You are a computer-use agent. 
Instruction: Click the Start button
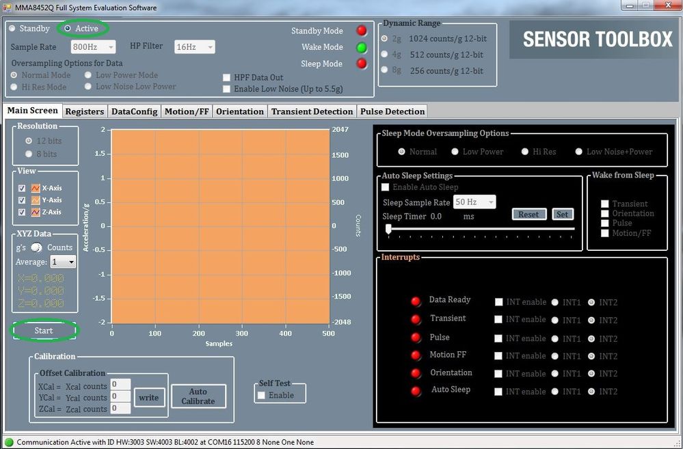(44, 331)
